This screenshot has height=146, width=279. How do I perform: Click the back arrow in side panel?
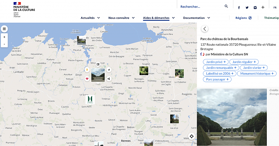pos(205,29)
